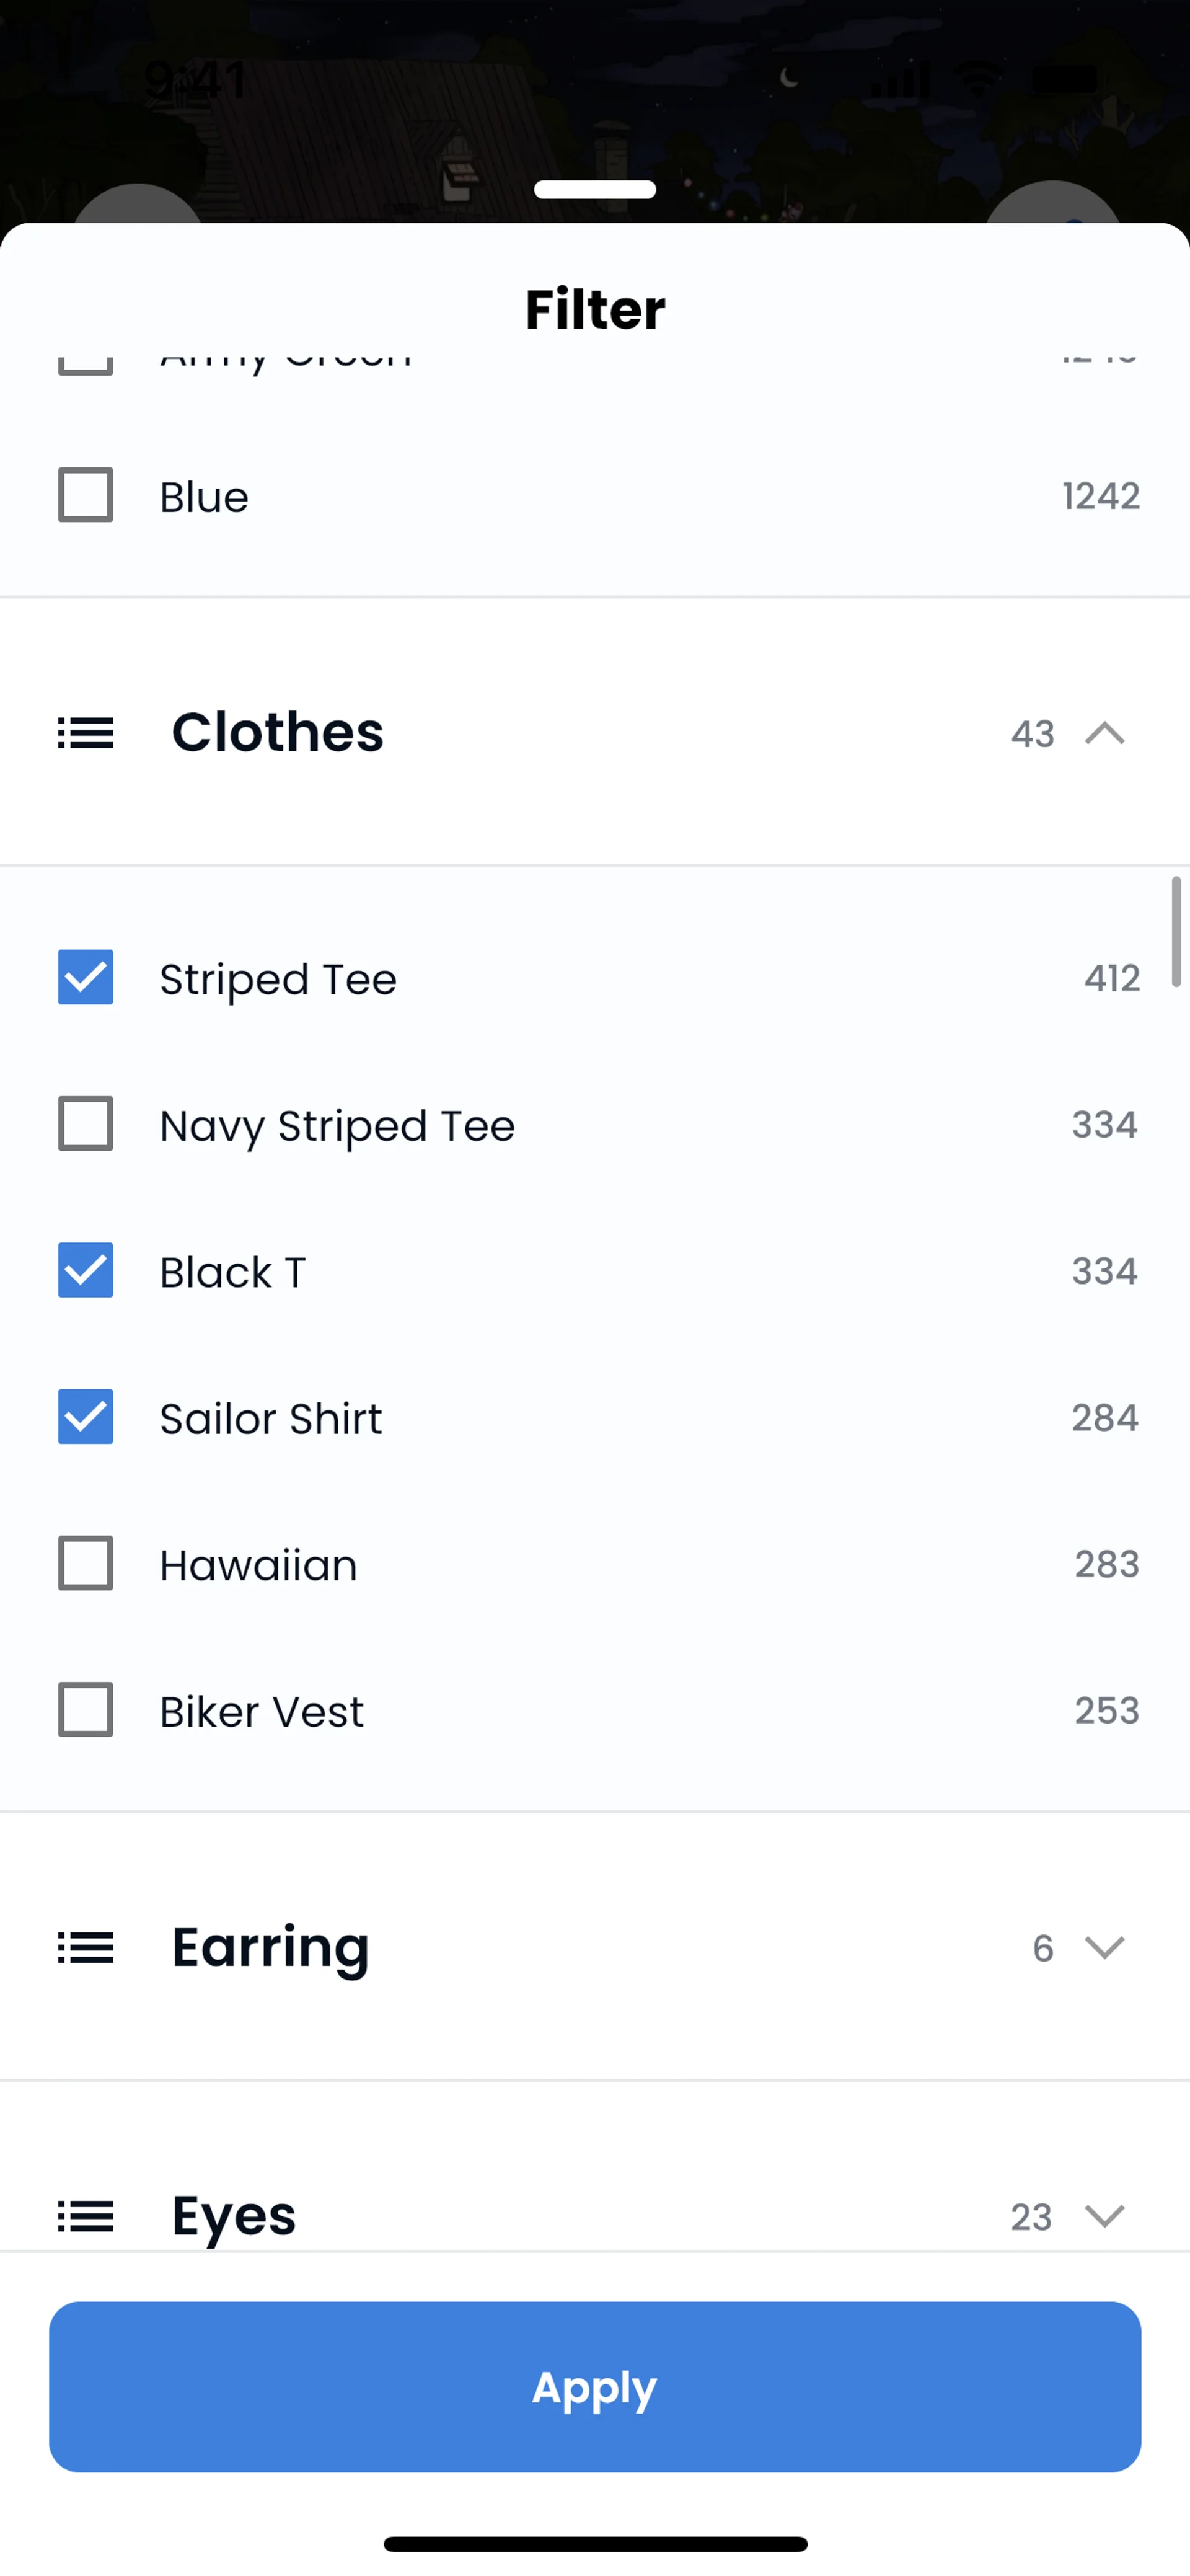Deselect the Sailor Shirt checkbox

point(86,1417)
